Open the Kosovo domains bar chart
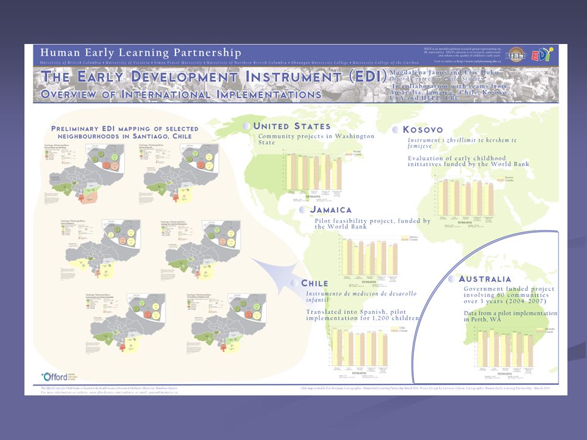Screen dimensions: 587x440 coord(474,202)
